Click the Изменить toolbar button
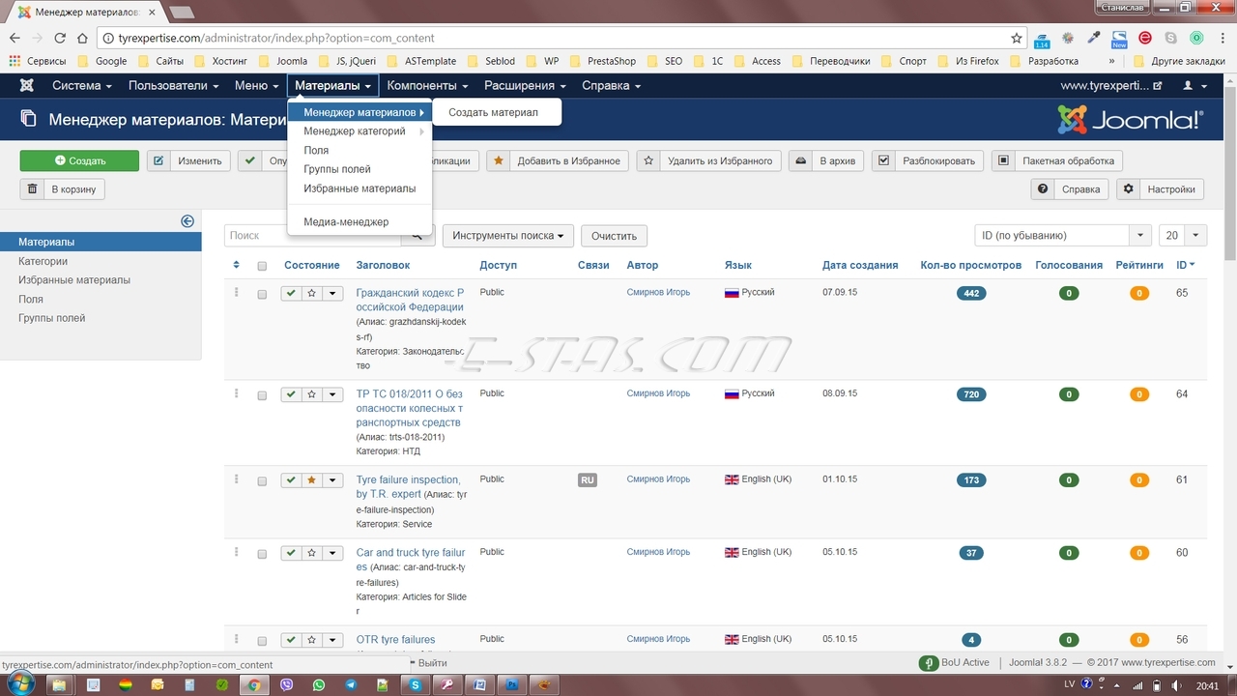1237x696 pixels. pos(188,160)
